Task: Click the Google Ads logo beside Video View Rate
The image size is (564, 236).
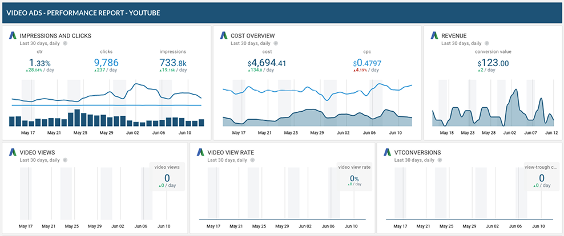Action: 200,153
